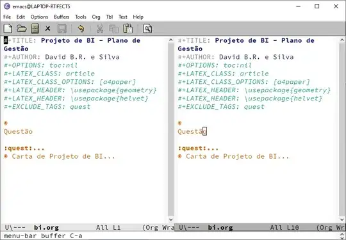The image size is (346, 240).
Task: Click '#+EXCLUDE_TAGS: quest' in right pane
Action: (221, 107)
